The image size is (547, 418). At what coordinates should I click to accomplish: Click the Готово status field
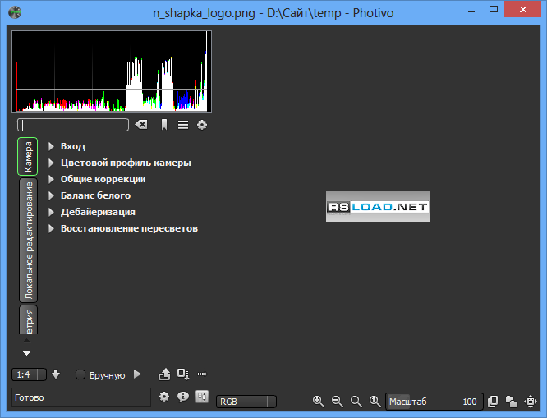[x=81, y=397]
